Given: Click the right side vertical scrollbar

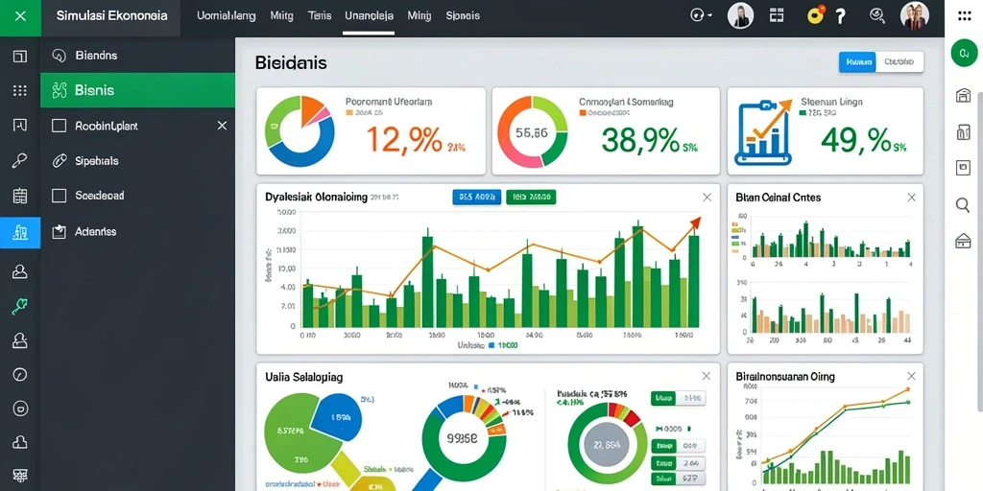Looking at the screenshot, I should tap(980, 188).
